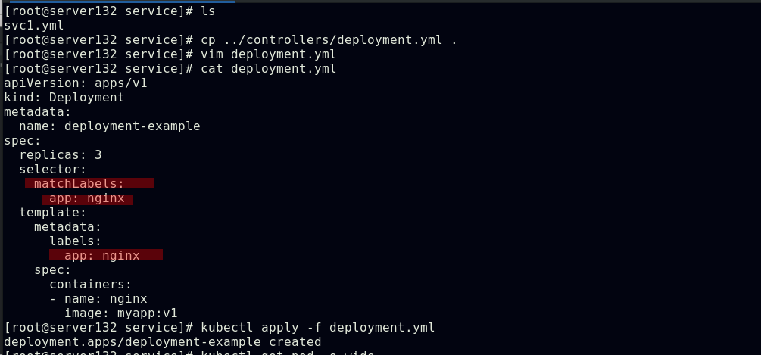Click the 'template:' line
The height and width of the screenshot is (355, 761).
pyautogui.click(x=52, y=213)
